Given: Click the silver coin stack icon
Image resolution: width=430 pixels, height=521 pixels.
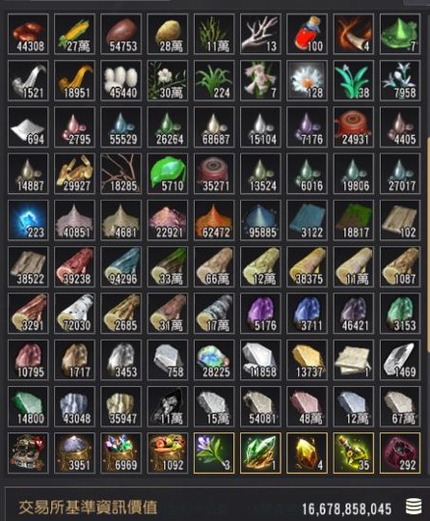Looking at the screenshot, I should coord(414,507).
